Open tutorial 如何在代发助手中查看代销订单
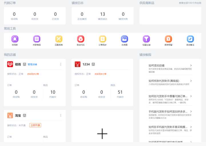Viewport: 206px width, 146px height. tap(168, 96)
